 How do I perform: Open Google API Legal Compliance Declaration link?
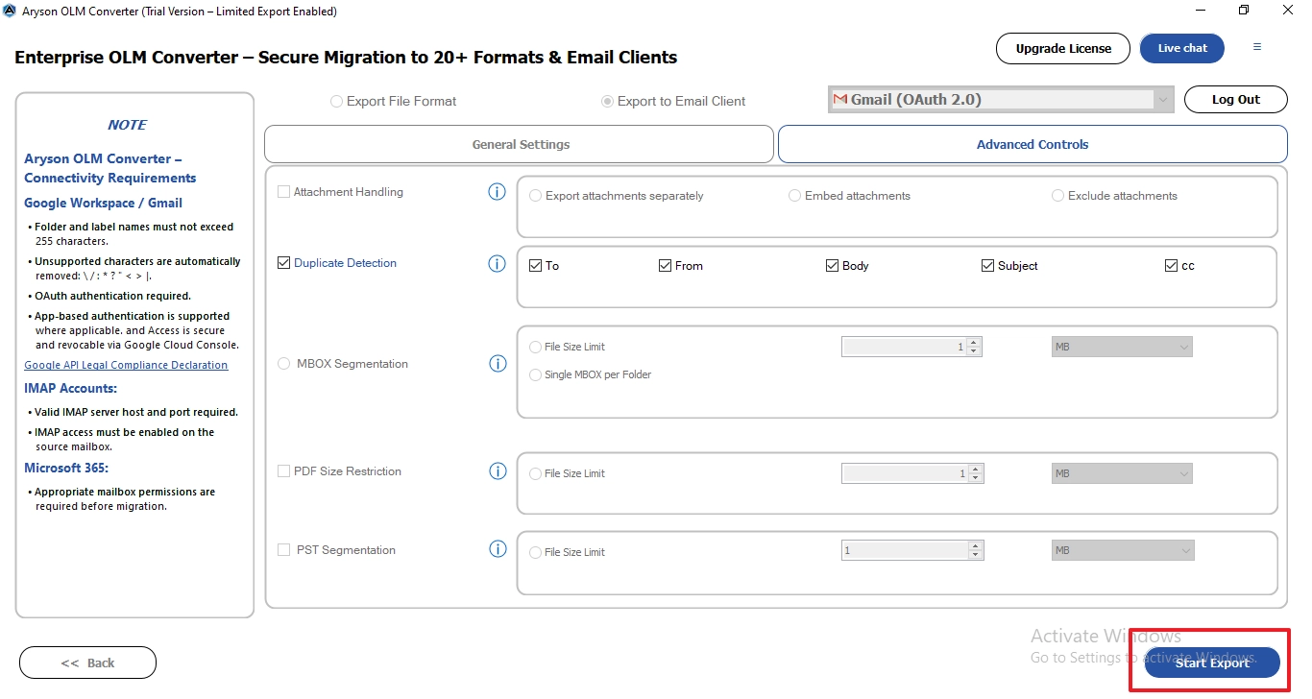(126, 365)
